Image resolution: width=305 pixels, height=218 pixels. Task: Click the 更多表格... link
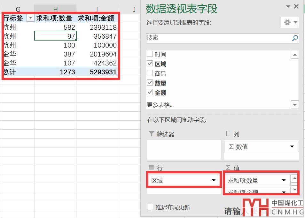[160, 105]
